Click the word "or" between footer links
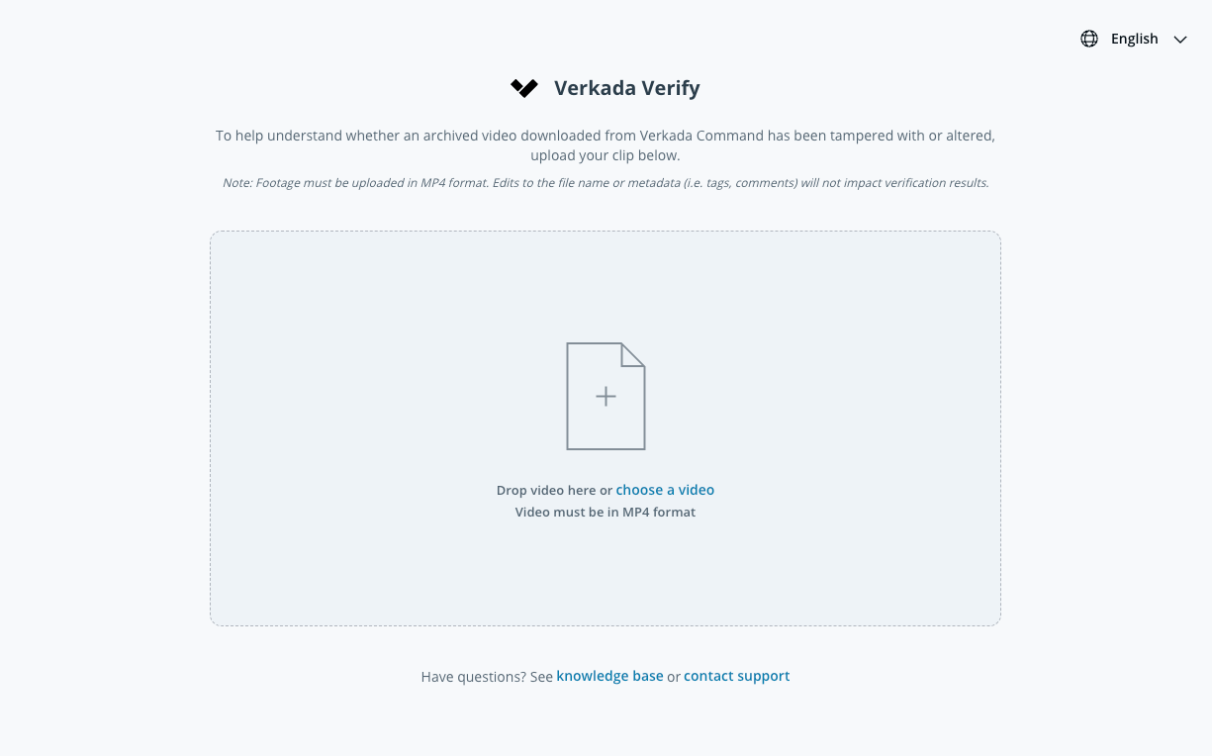Image resolution: width=1212 pixels, height=756 pixels. click(x=674, y=677)
